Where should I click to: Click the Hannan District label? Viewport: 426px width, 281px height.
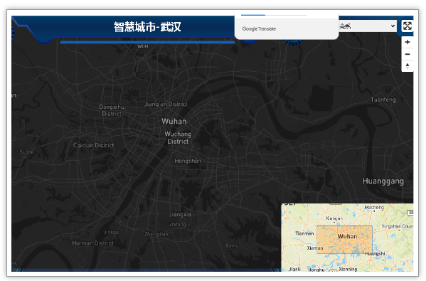(93, 243)
